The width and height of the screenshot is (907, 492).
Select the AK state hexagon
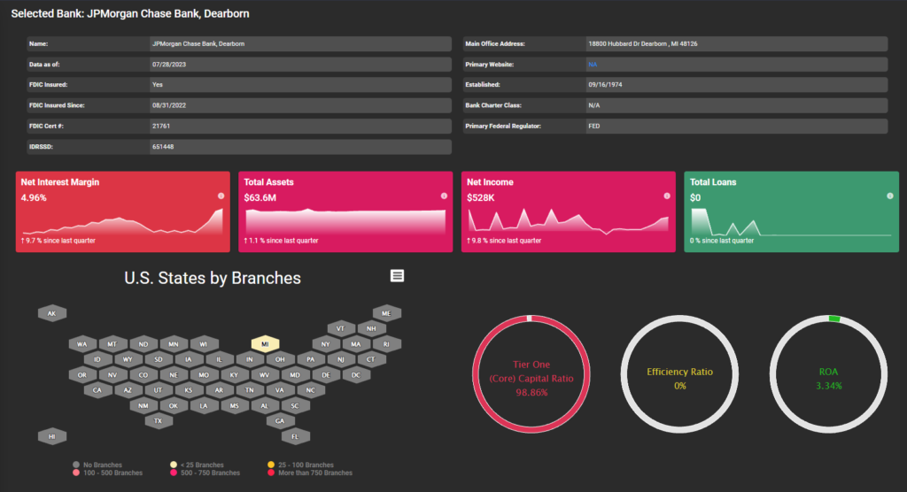(x=51, y=313)
